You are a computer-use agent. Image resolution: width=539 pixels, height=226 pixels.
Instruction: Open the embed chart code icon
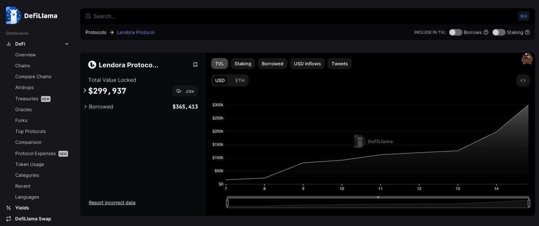tap(523, 81)
